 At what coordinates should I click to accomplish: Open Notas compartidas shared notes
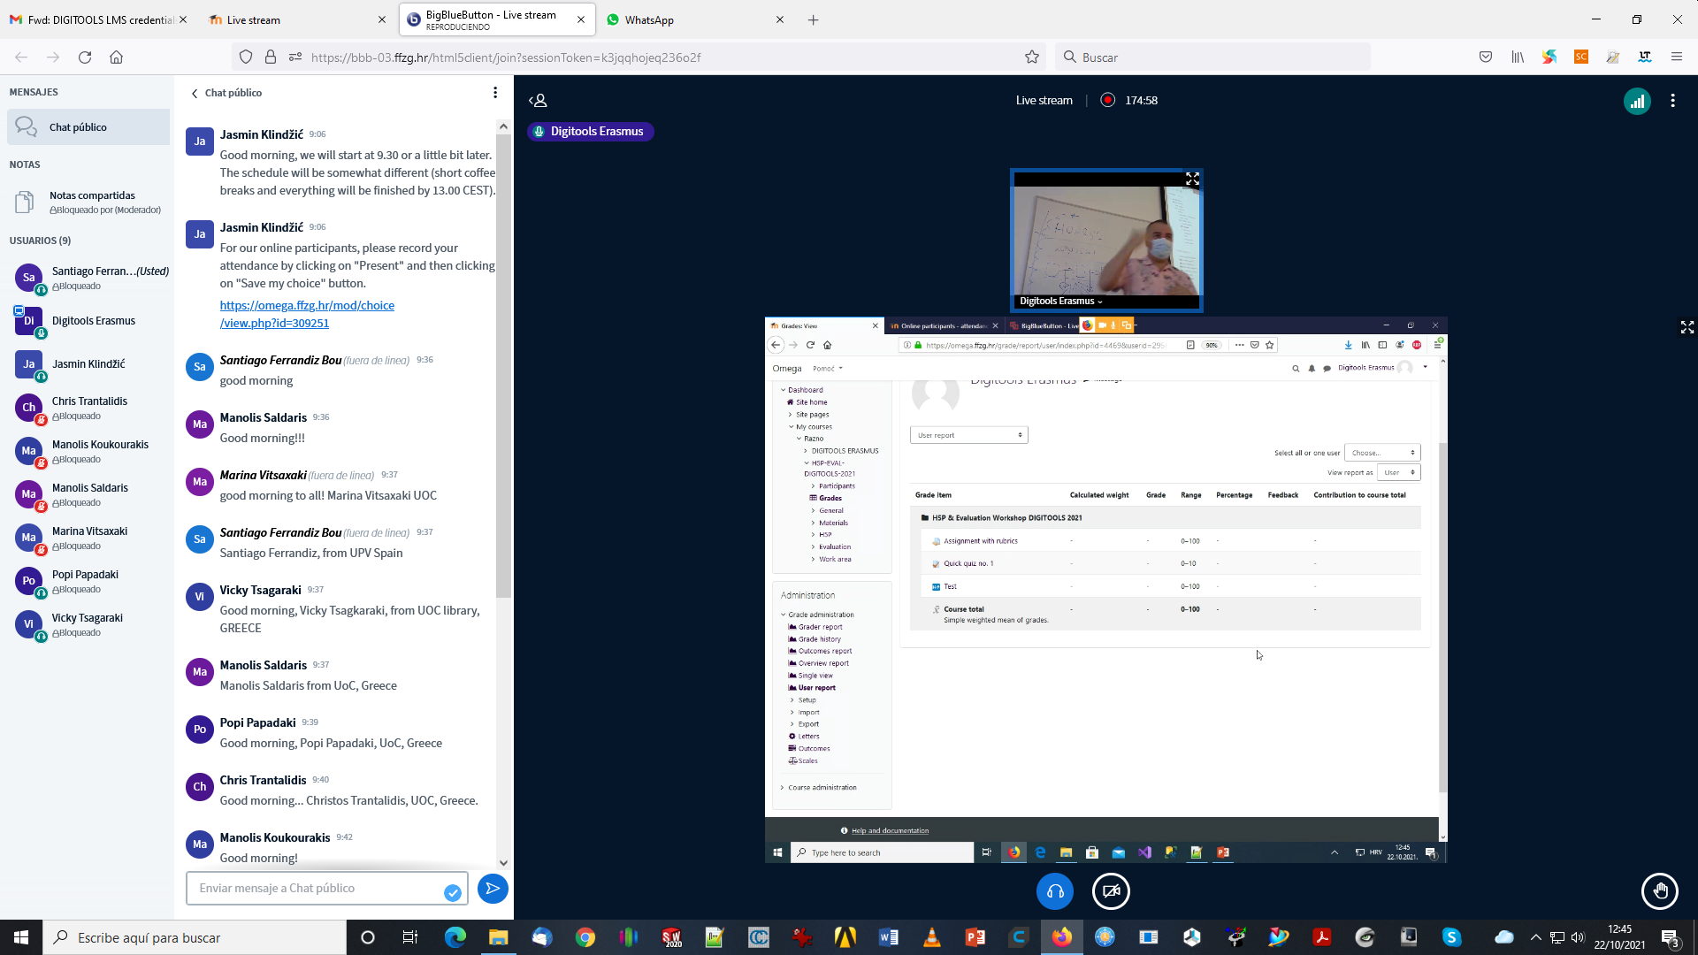tap(92, 195)
